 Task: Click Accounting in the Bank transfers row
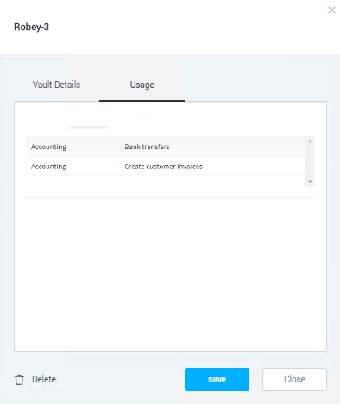click(x=48, y=147)
